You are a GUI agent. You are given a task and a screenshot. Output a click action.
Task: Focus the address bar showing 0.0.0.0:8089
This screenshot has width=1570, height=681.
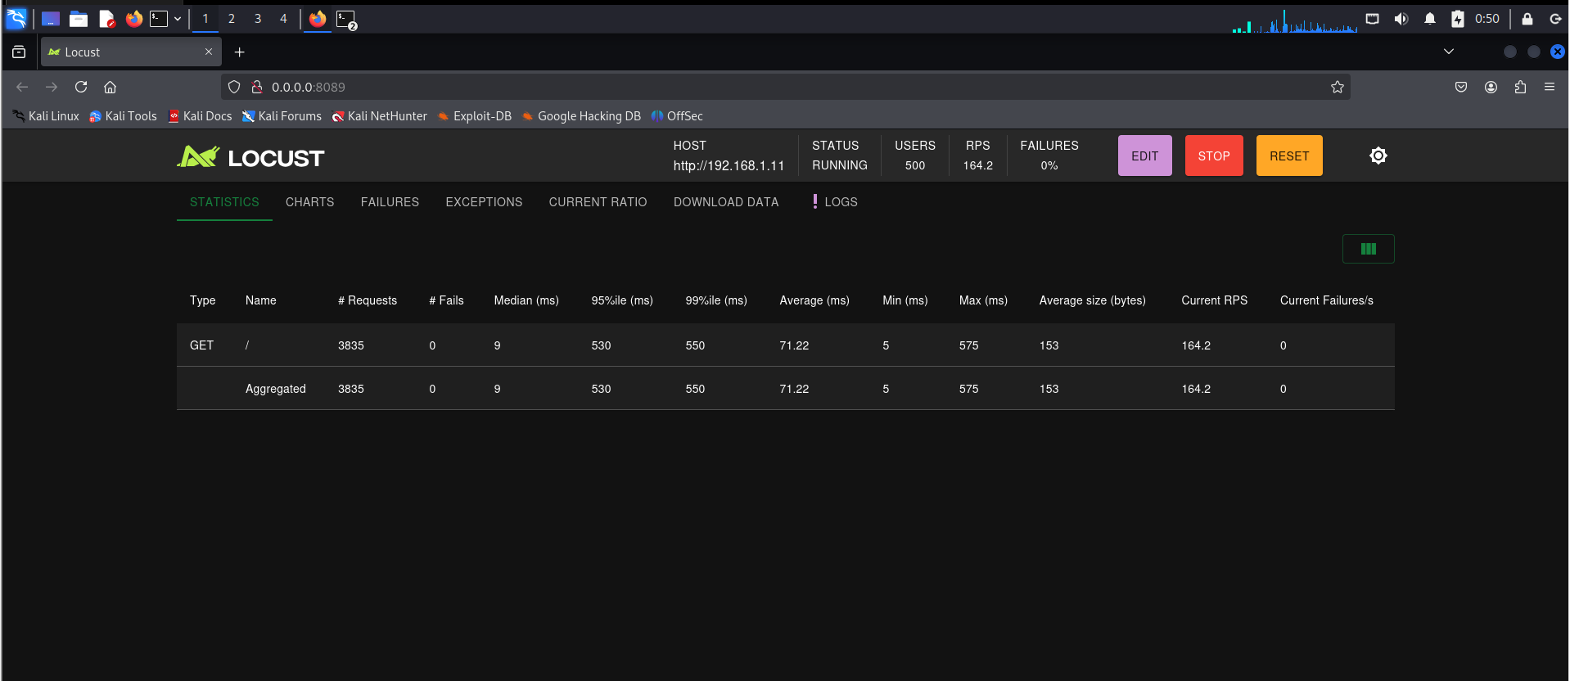click(786, 87)
